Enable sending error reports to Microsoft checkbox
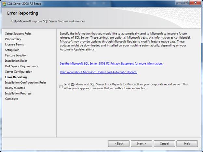The width and height of the screenshot is (203, 152). pos(61,86)
